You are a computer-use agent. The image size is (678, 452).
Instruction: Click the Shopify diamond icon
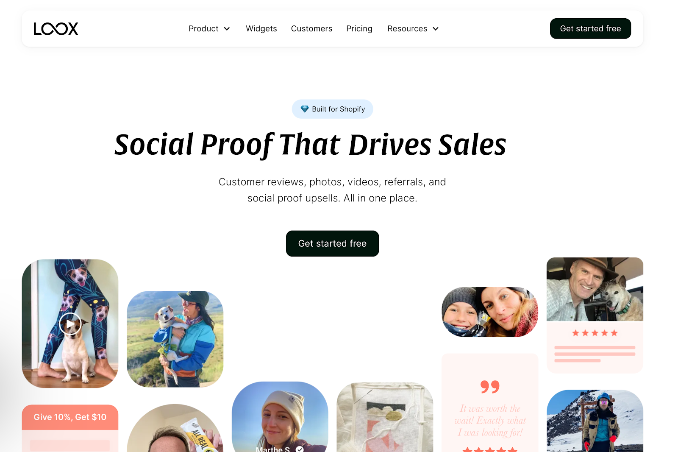point(305,109)
